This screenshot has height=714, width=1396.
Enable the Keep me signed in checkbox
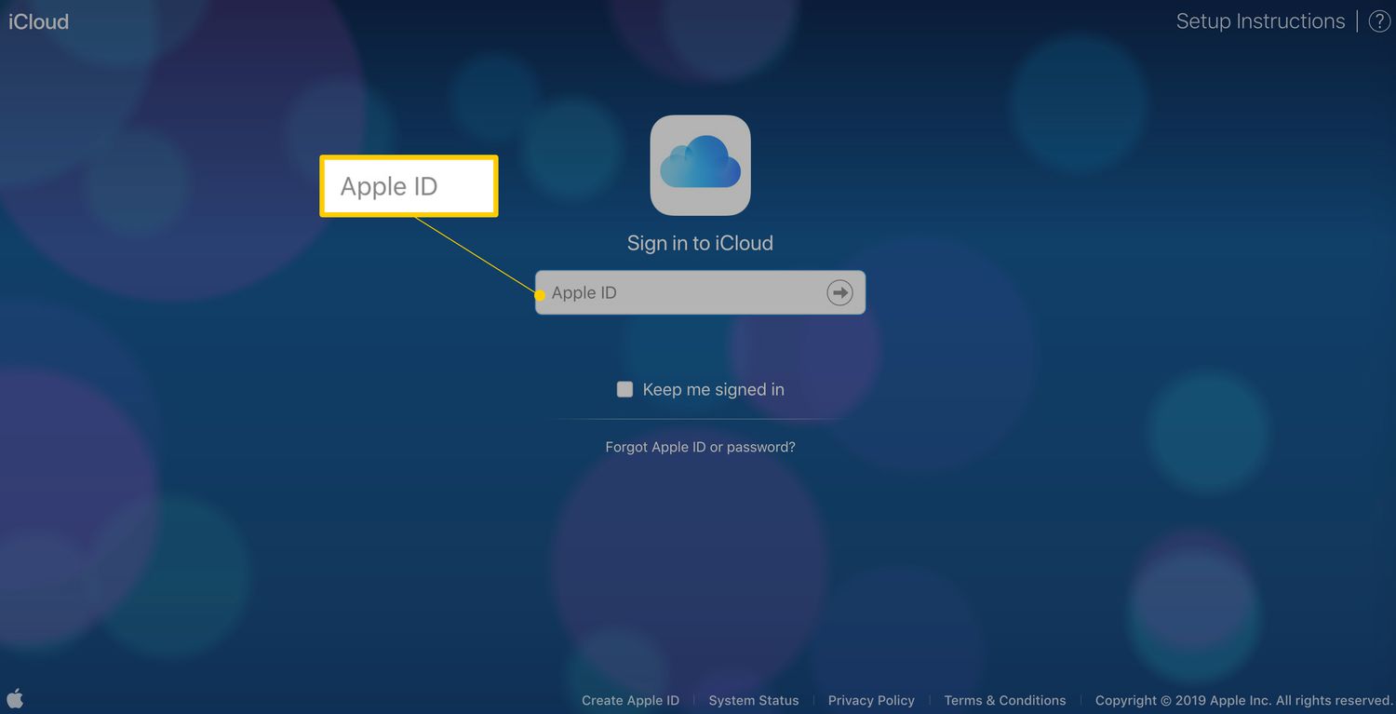[x=624, y=389]
